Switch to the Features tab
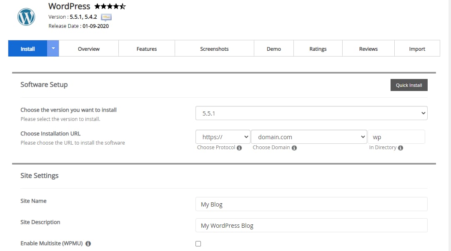This screenshot has width=451, height=251. coord(147,49)
